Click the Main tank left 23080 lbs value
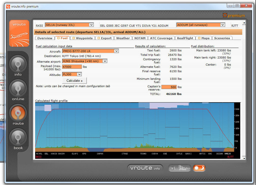Image resolution: width=256 pixels, height=185 pixels. 224,50
